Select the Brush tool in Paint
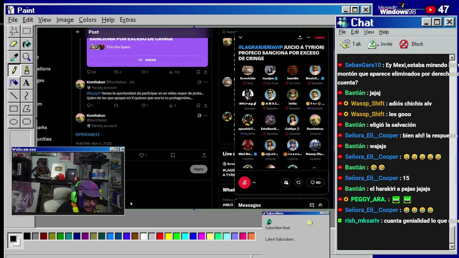This screenshot has height=258, width=459. point(27,70)
